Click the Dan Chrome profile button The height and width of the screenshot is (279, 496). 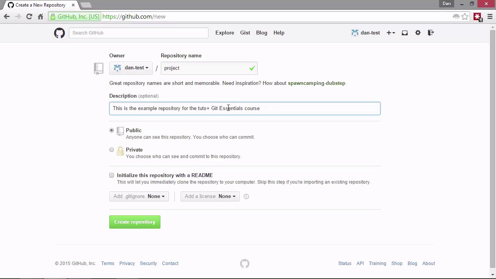447,4
